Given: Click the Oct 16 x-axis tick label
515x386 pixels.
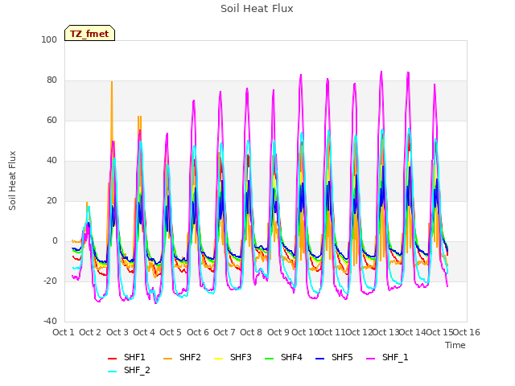Looking at the screenshot, I should 467,332.
